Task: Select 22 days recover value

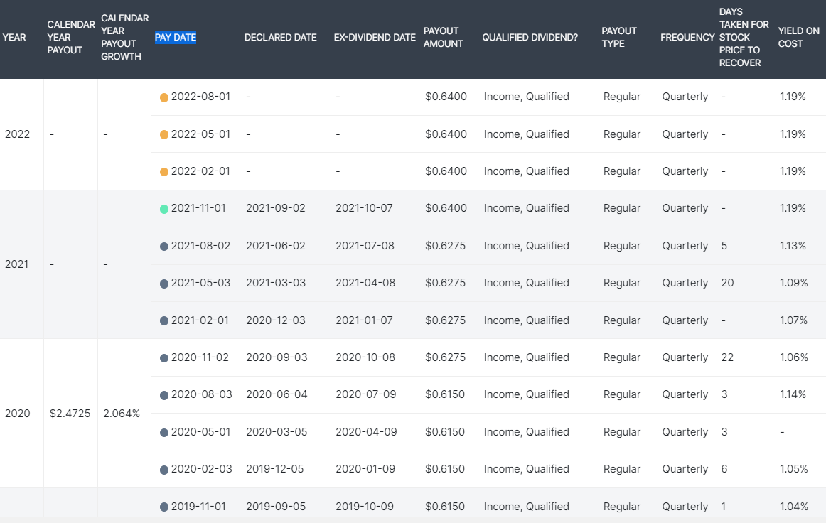Action: pos(727,357)
